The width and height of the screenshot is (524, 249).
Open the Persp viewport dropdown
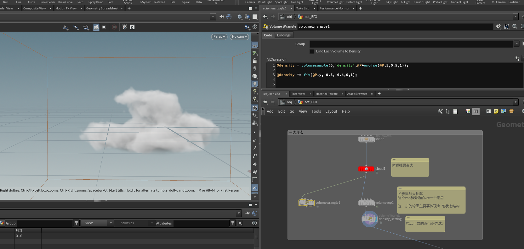pos(219,37)
